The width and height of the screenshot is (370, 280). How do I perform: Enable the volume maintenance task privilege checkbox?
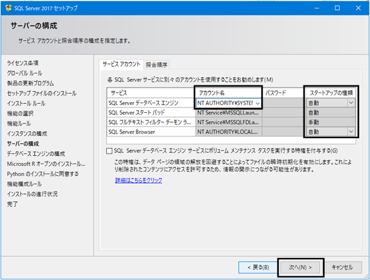109,151
